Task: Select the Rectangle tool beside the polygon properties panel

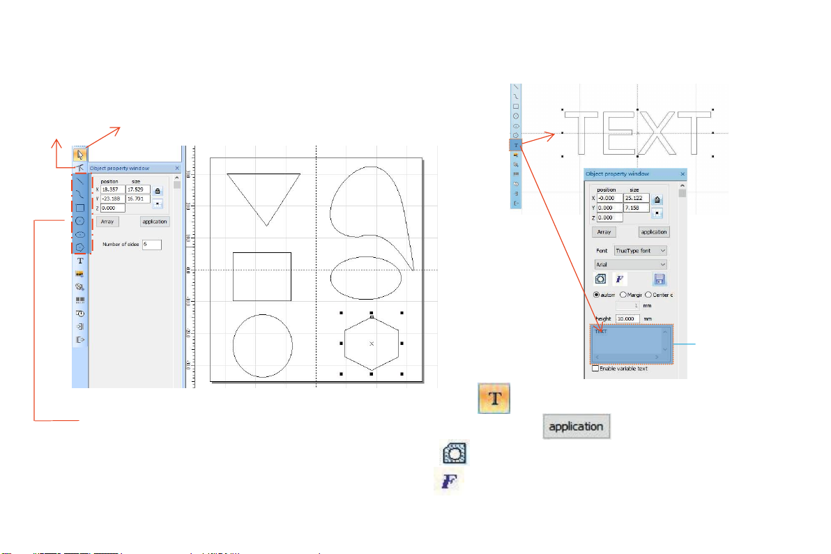Action: tap(80, 208)
